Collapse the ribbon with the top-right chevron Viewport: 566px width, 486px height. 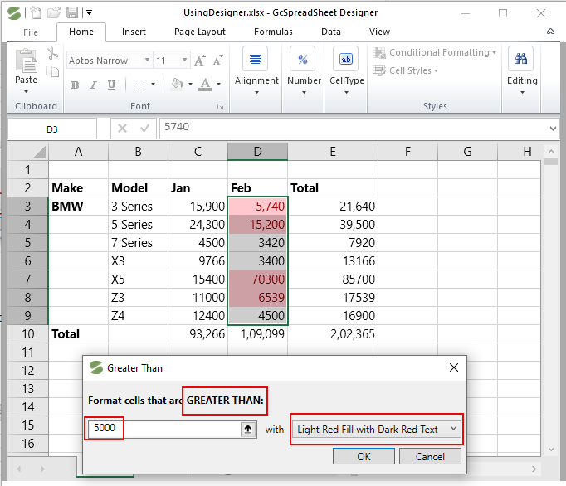(x=550, y=32)
